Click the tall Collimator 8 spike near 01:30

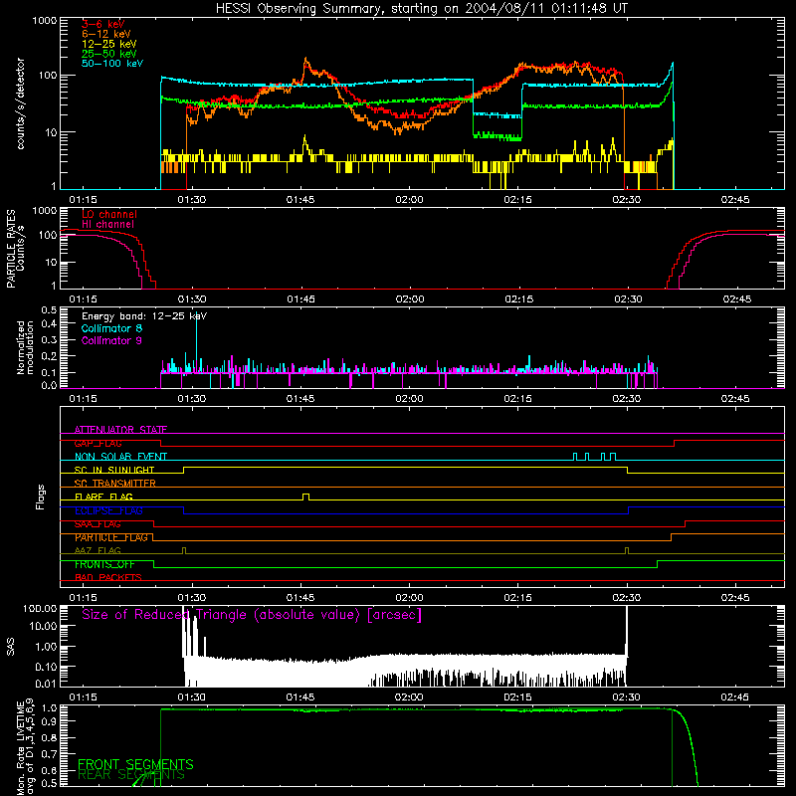click(x=196, y=340)
